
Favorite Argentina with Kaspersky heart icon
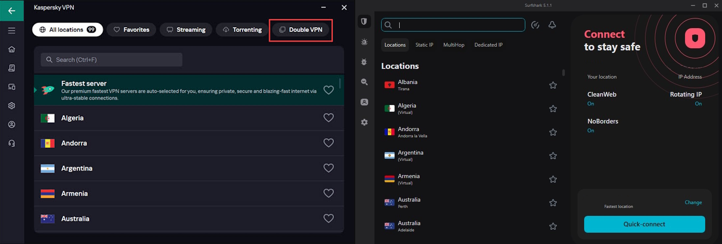(x=329, y=168)
